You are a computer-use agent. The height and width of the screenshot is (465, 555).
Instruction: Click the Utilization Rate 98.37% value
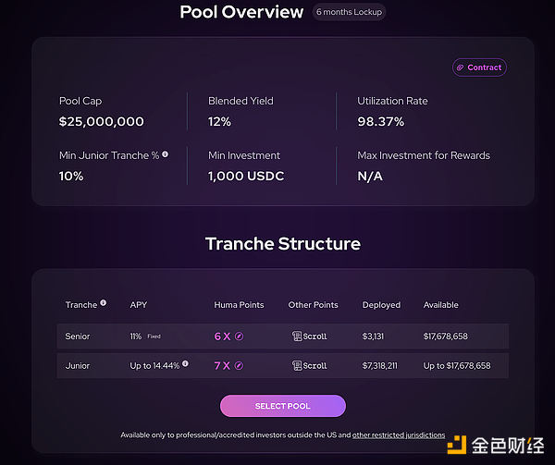383,121
